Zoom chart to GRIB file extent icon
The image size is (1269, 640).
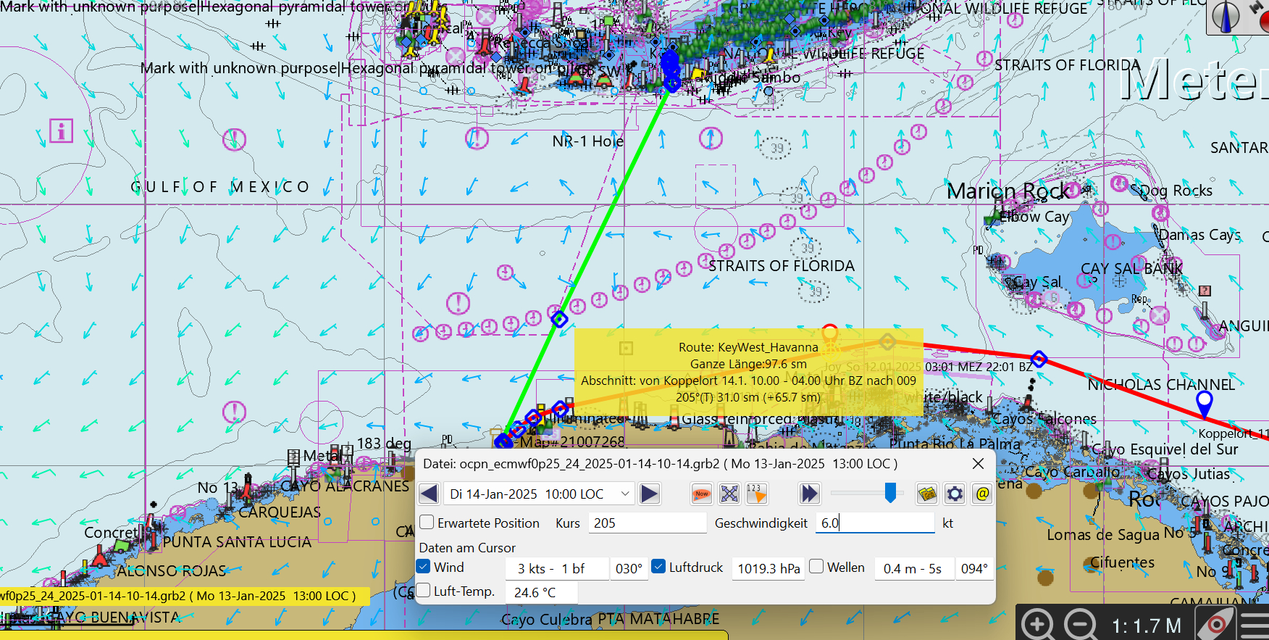[729, 494]
